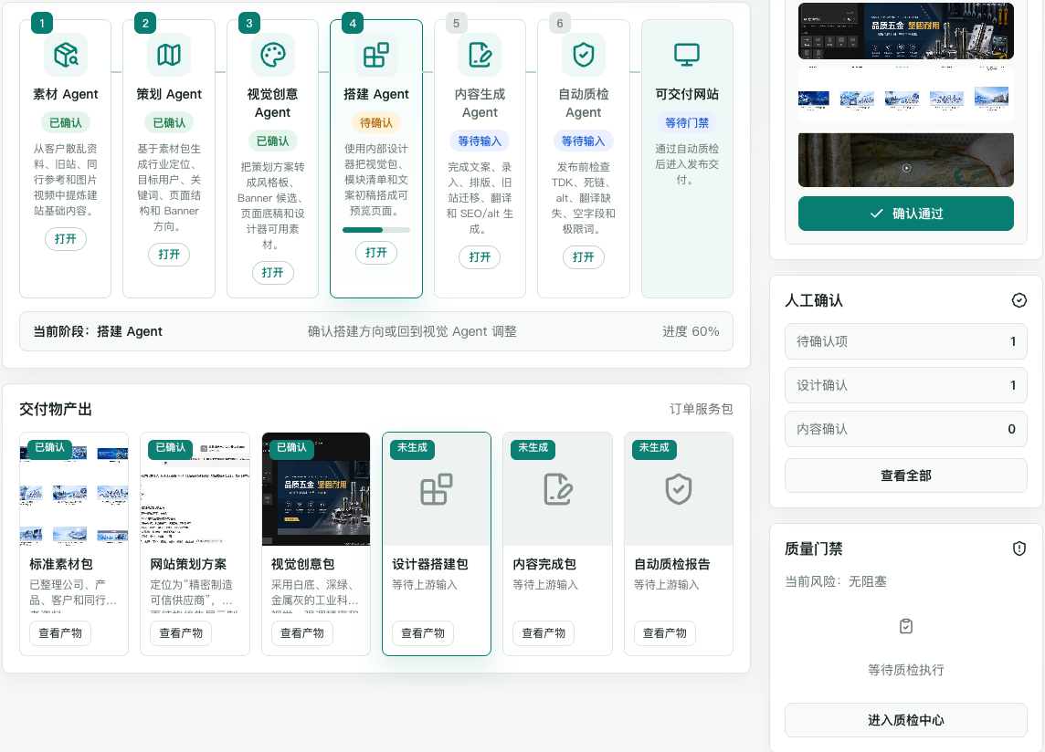This screenshot has width=1045, height=752.
Task: Open the dark video preview thumbnail
Action: click(x=906, y=160)
